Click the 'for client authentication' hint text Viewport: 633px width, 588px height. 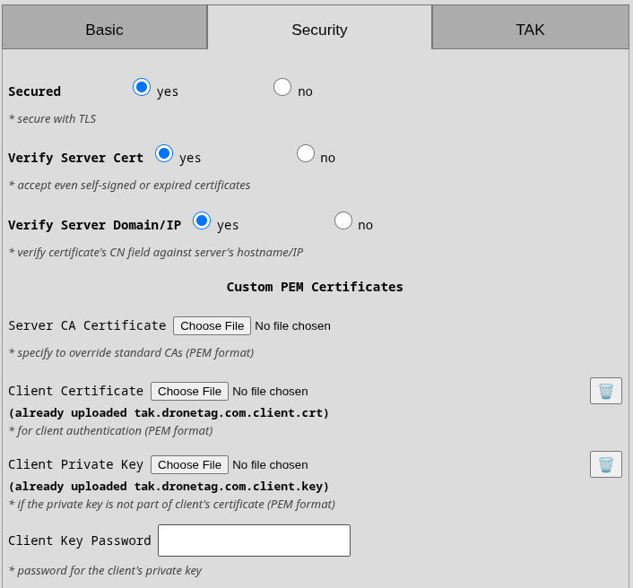click(110, 430)
